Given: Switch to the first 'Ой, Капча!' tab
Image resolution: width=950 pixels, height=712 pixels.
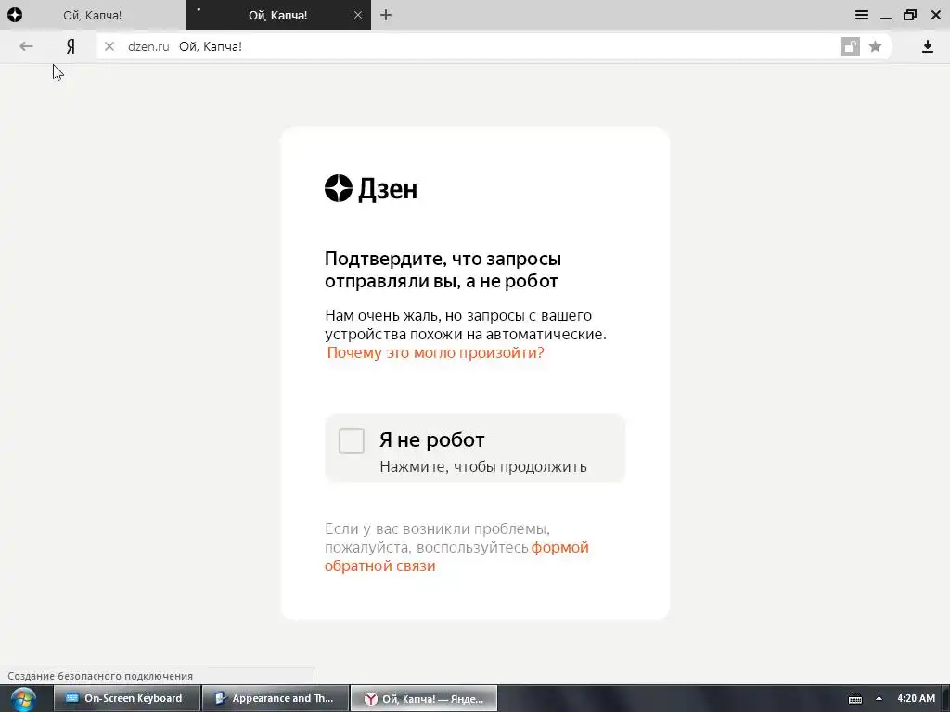Looking at the screenshot, I should coord(93,15).
